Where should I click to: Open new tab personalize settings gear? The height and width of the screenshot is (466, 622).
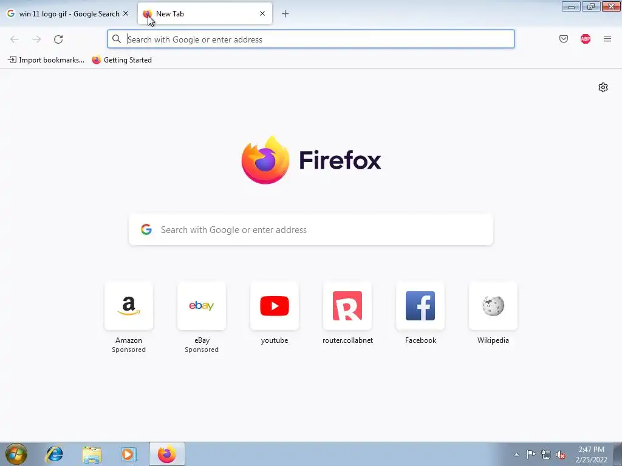coord(603,87)
